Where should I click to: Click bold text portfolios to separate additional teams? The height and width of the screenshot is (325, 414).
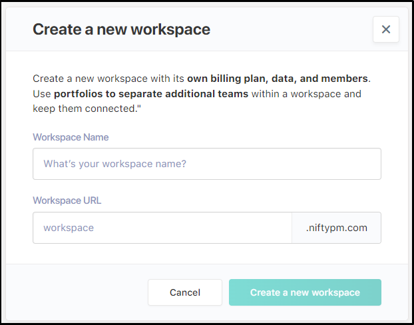[x=151, y=93]
